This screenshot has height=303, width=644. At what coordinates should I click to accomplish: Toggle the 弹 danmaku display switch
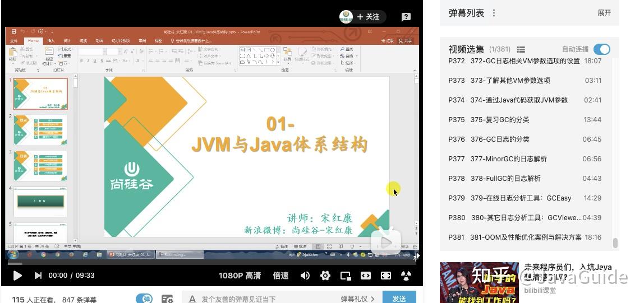144,299
